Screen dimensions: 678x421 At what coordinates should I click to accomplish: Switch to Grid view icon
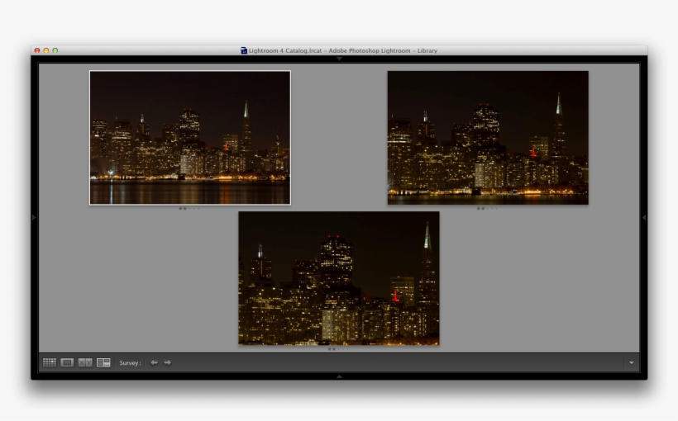click(50, 362)
